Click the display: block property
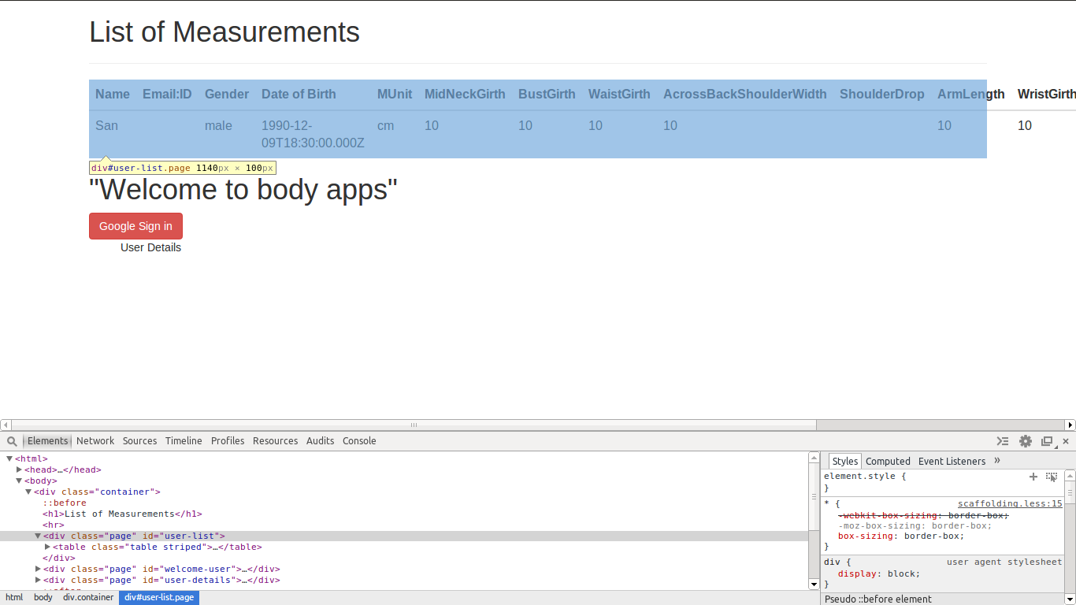 tap(879, 574)
